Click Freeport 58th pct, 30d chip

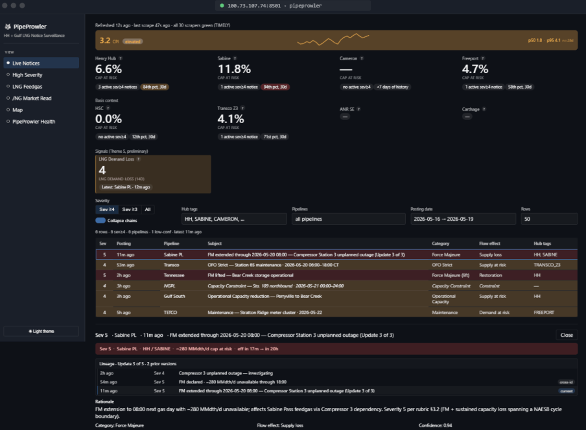519,87
